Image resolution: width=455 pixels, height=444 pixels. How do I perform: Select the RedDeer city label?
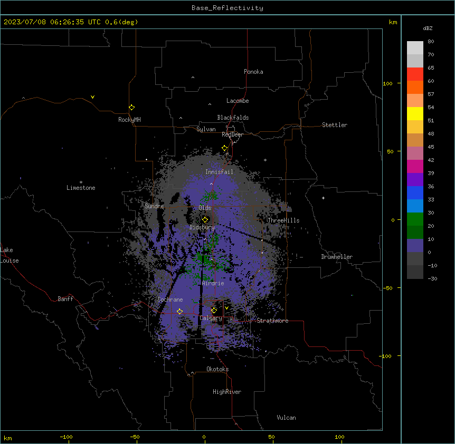click(232, 134)
